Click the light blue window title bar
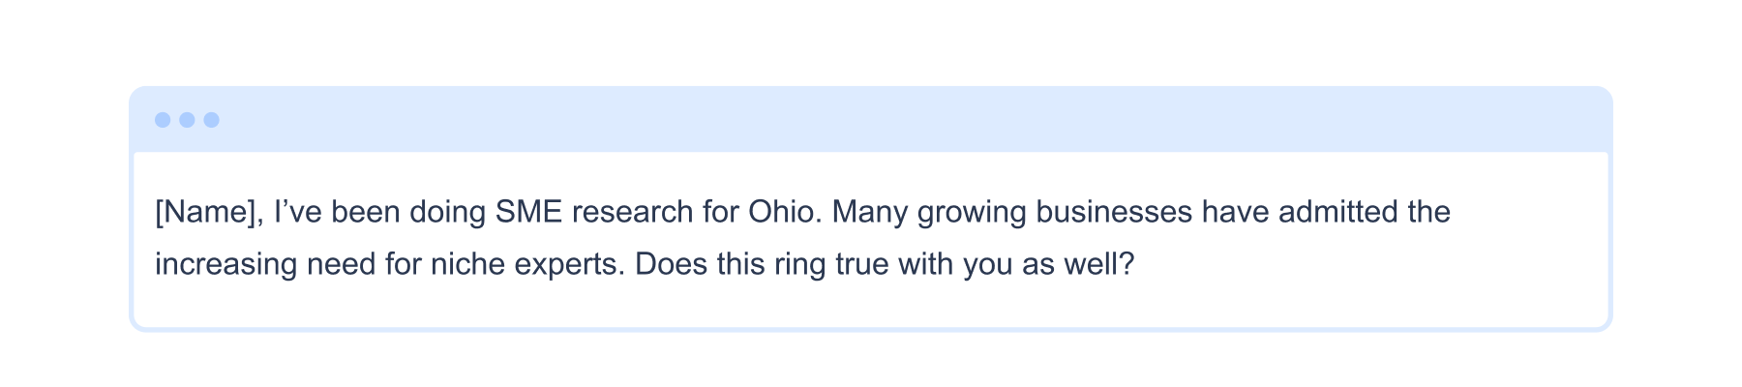The image size is (1742, 387). tap(871, 119)
